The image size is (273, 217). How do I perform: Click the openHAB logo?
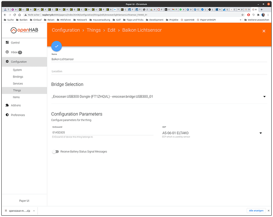tap(23, 30)
